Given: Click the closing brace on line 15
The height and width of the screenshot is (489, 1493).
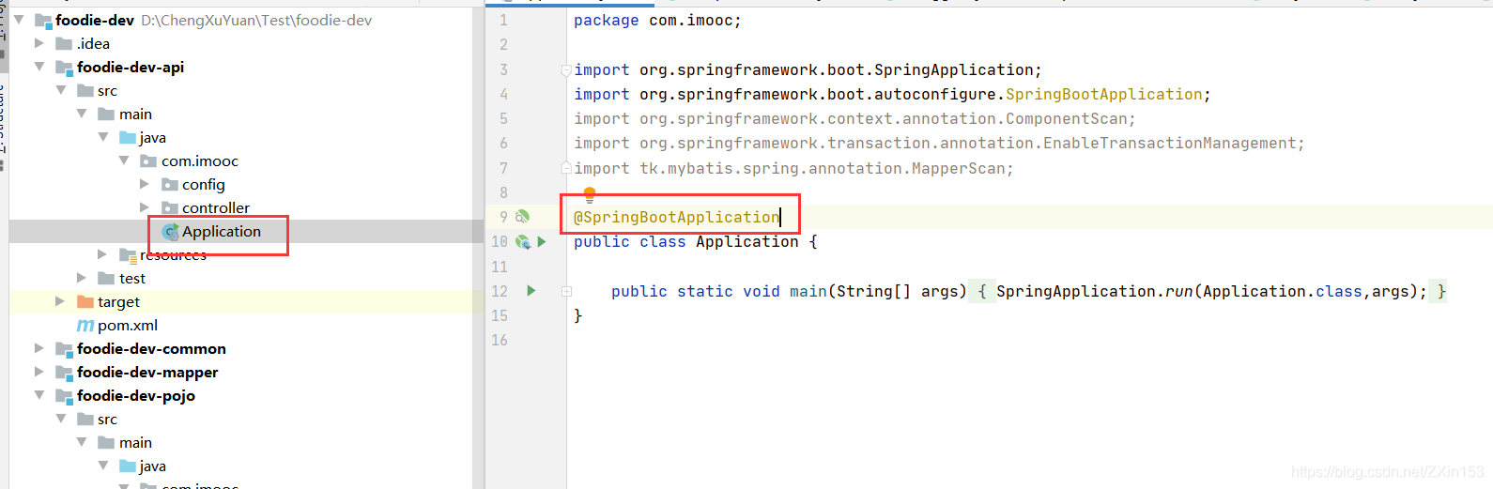Looking at the screenshot, I should 578,316.
